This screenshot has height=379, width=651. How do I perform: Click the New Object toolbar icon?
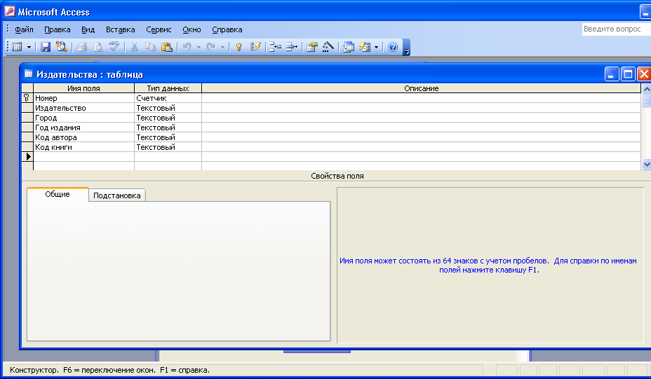(365, 47)
